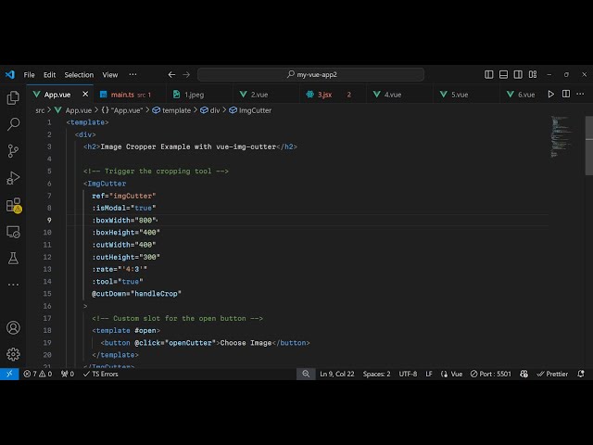593x445 pixels.
Task: Open the Run and Debug view
Action: pos(13,177)
